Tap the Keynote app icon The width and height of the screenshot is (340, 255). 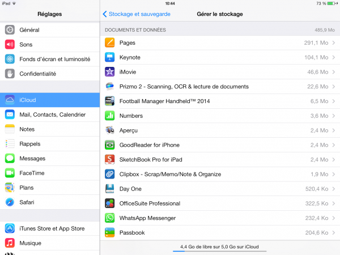[x=110, y=57]
